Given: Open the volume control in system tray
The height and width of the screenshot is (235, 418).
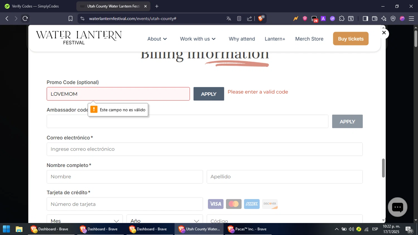Looking at the screenshot, I should tap(351, 229).
